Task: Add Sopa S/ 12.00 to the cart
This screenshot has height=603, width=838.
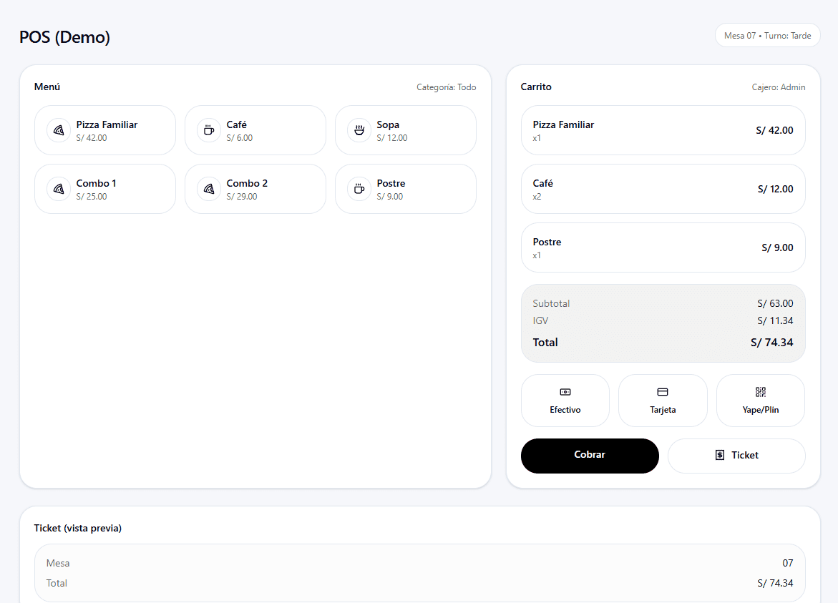Action: point(405,130)
